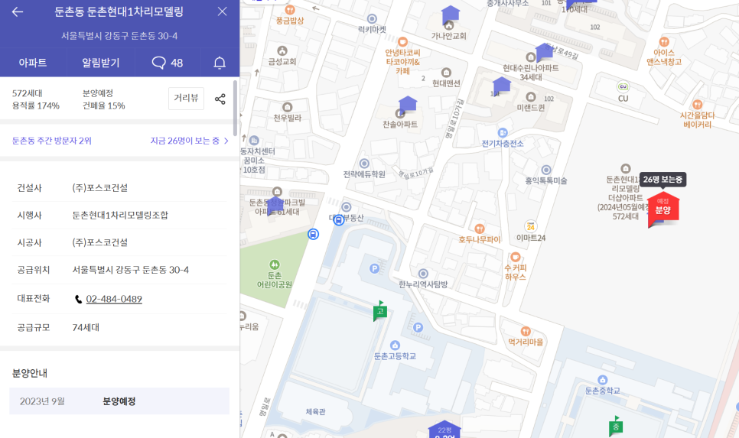Click the green 중 school flag
Viewport: 739px width, 438px height.
[x=616, y=427]
